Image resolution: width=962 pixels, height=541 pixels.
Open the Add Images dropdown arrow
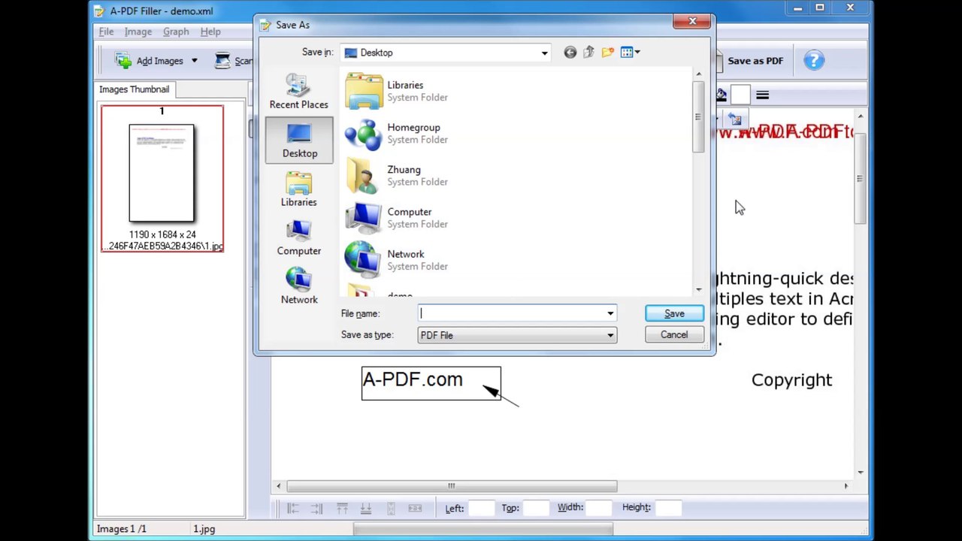[x=194, y=61]
